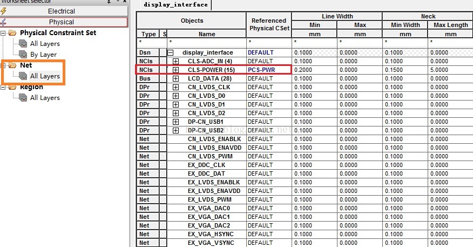
Task: Click the Physical Constraint Set folder icon
Action: [12, 33]
